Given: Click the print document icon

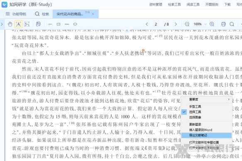Looking at the screenshot, I should point(223,24).
